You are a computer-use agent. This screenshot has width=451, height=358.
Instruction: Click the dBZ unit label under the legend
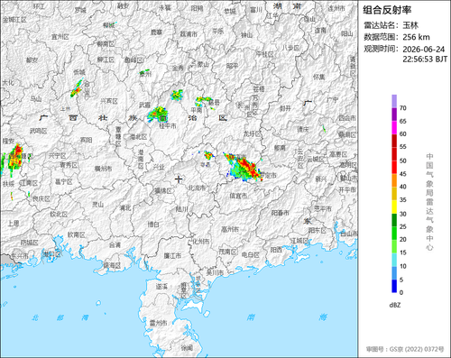pyautogui.click(x=395, y=305)
